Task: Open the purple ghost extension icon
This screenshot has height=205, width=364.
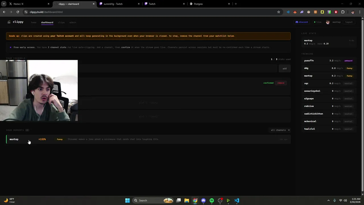Action: [302, 12]
